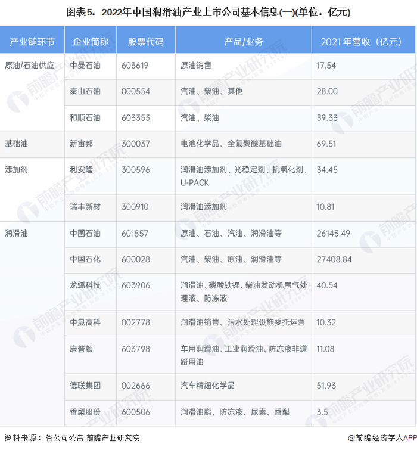The image size is (417, 450).
Task: Click company name 利安隆
Action: coord(81,170)
